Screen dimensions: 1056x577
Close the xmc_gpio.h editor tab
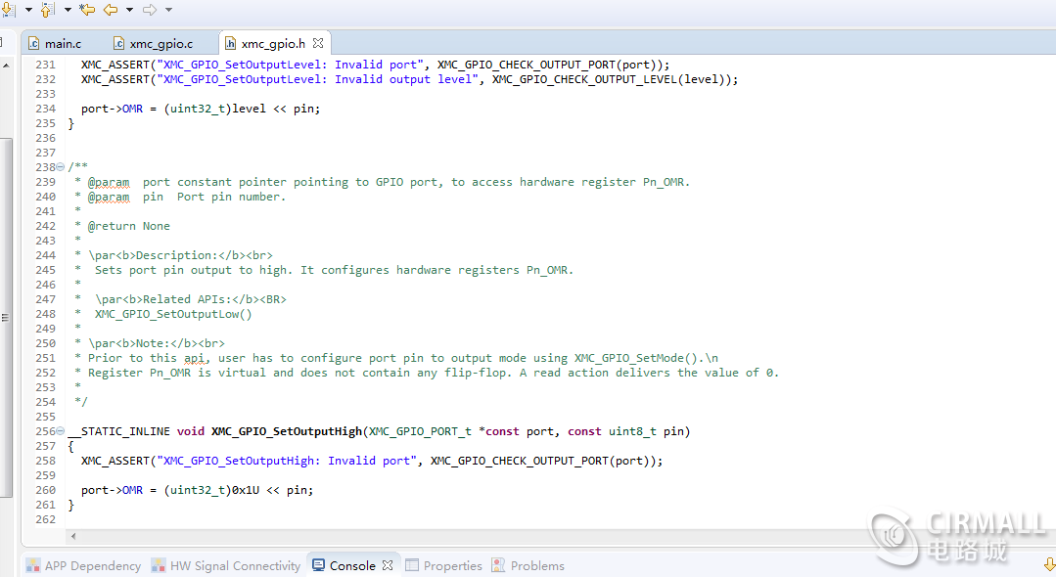pos(318,44)
